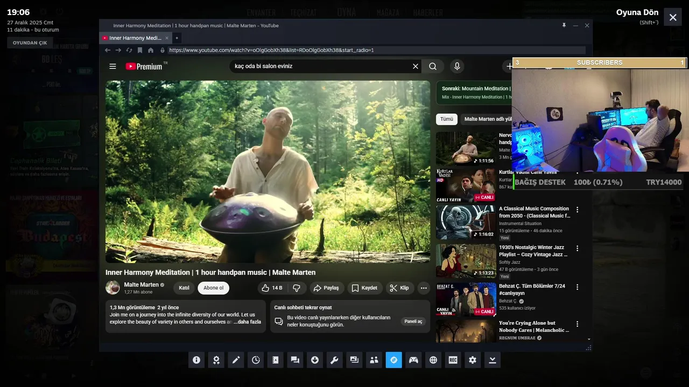The width and height of the screenshot is (689, 387).
Task: Open A Classical Music Composition from 2050 thumbnail
Action: 466,222
